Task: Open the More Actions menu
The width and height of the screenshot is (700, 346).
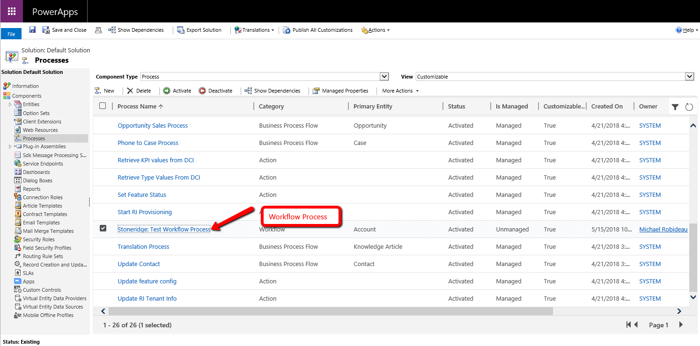Action: coord(398,90)
